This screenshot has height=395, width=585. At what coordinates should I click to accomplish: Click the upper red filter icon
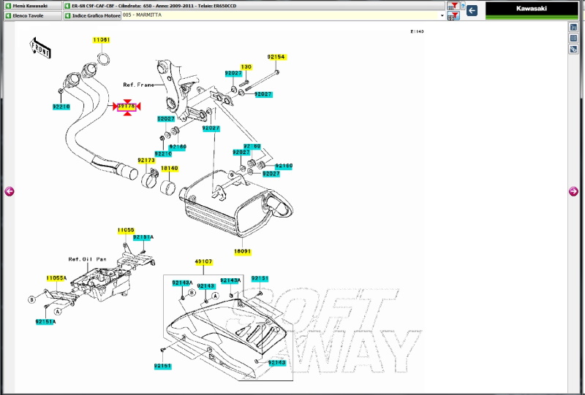click(x=453, y=6)
